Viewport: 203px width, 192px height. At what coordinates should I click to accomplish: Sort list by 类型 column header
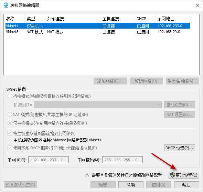(x=35, y=19)
